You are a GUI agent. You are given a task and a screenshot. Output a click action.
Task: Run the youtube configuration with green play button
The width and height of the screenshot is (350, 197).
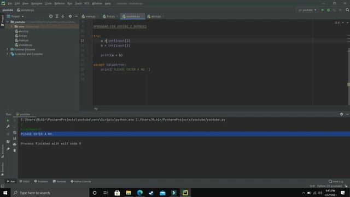(322, 10)
